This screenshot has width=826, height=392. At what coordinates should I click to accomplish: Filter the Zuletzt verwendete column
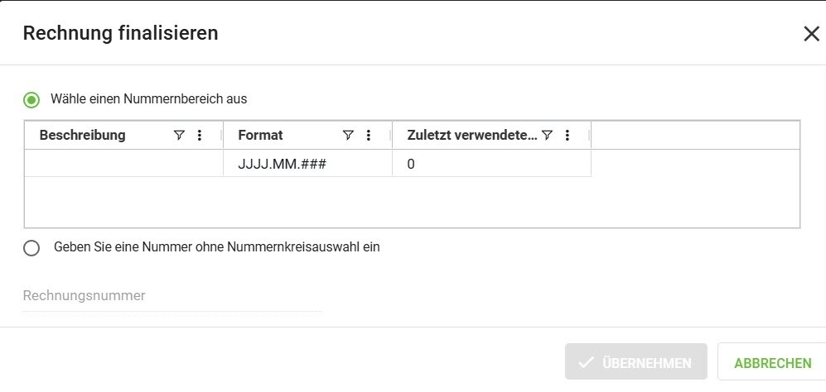coord(547,136)
